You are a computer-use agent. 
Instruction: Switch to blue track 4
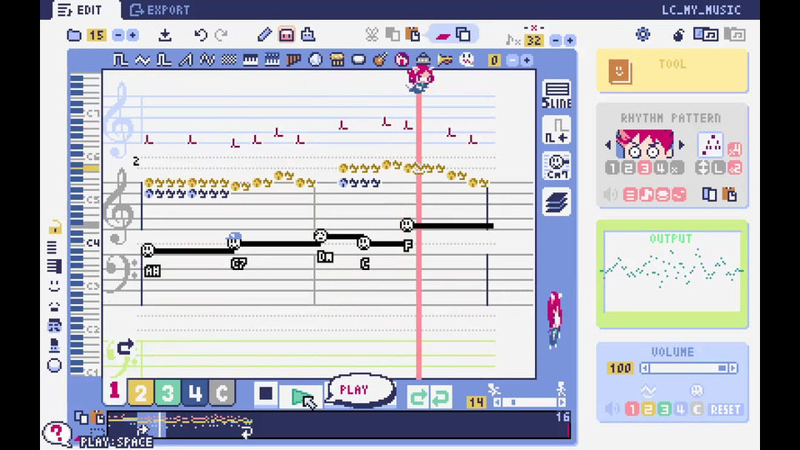click(195, 392)
